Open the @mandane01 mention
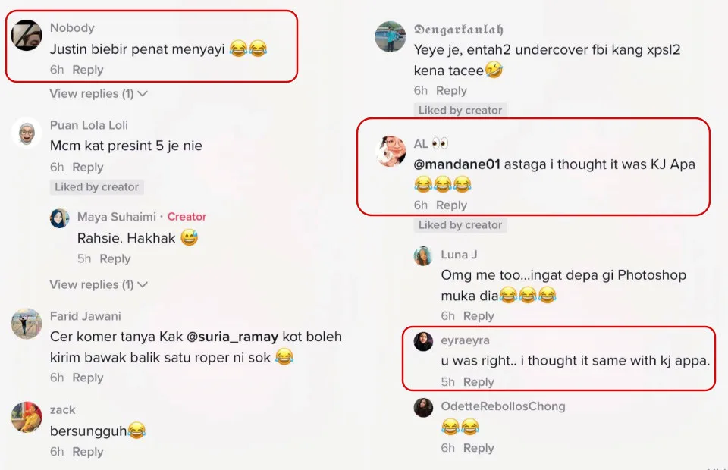The width and height of the screenshot is (728, 470). click(x=457, y=164)
